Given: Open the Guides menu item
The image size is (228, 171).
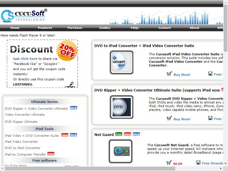Looking at the screenshot, I should coord(105,28).
